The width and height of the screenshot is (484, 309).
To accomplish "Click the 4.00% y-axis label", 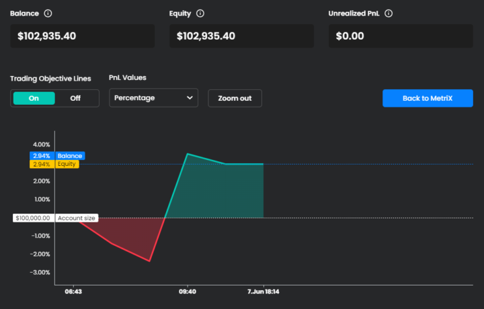I will click(x=42, y=144).
